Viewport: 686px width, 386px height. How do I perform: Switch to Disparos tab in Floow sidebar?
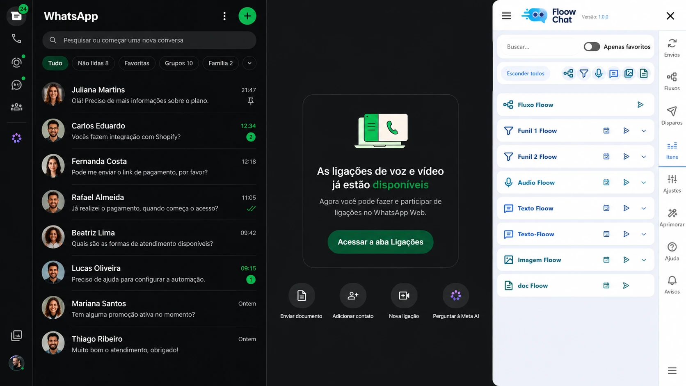(x=672, y=116)
